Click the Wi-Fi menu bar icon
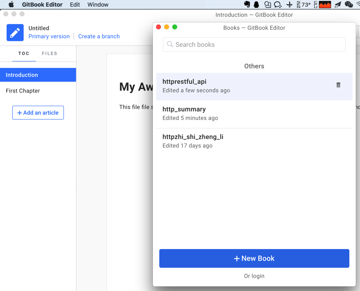The image size is (360, 291). 358,4
